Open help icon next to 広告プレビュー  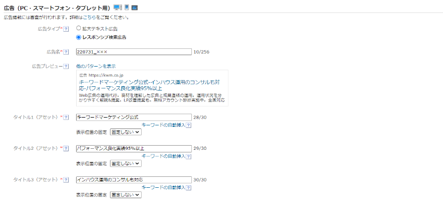66,67
